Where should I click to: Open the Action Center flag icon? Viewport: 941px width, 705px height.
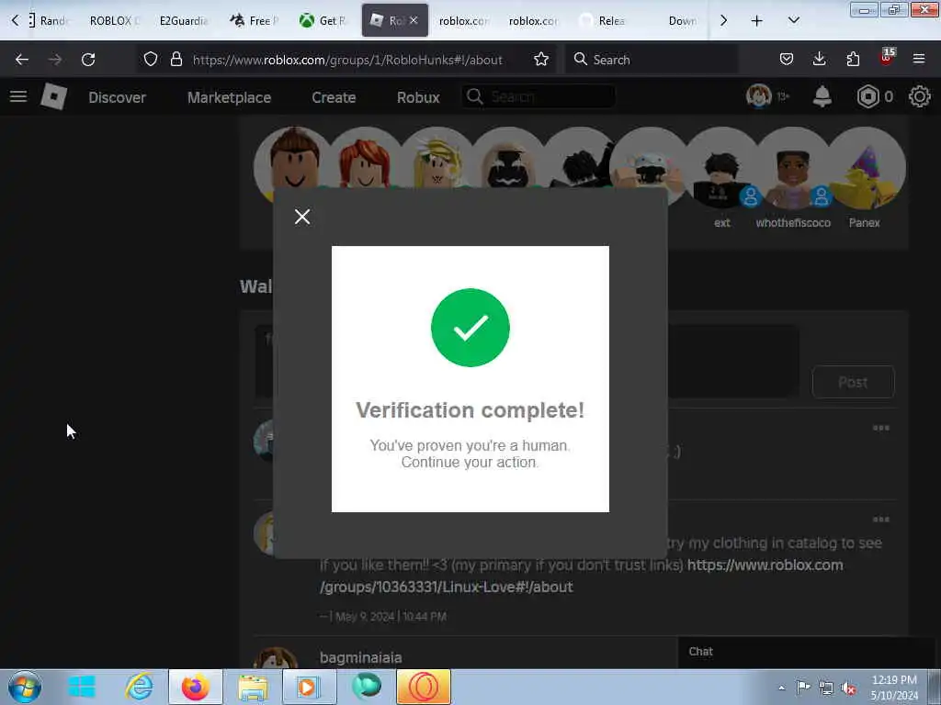pos(803,687)
